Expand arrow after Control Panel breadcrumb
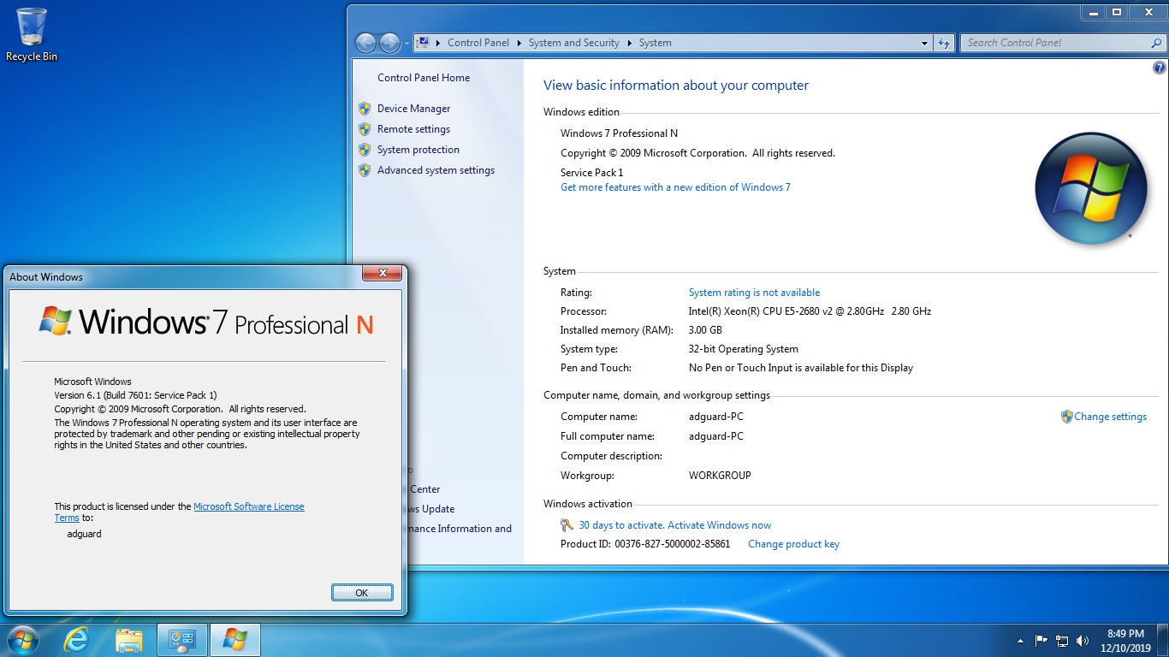The image size is (1169, 657). point(519,43)
